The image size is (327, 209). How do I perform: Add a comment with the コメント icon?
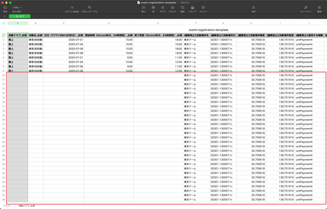(203, 8)
